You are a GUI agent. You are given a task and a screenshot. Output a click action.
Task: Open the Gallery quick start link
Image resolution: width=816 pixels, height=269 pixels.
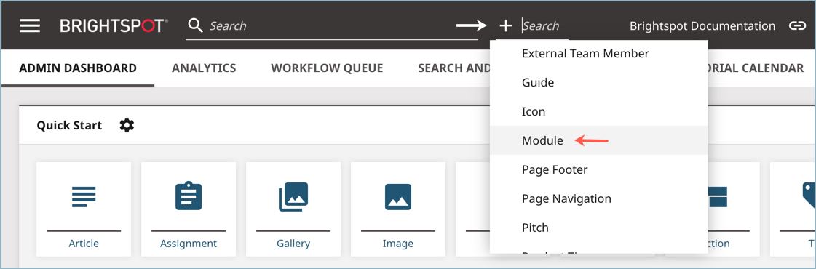point(293,243)
